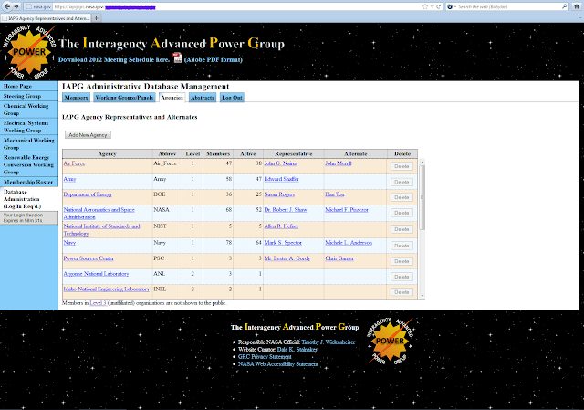Open representative Edward Shaffer link
The image size is (584, 410).
click(282, 179)
